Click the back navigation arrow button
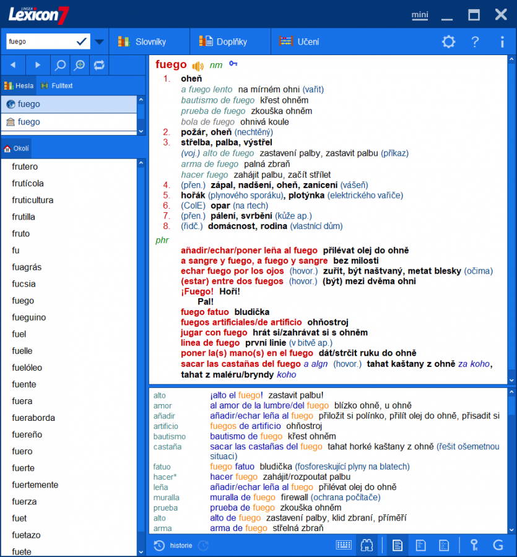 point(12,64)
